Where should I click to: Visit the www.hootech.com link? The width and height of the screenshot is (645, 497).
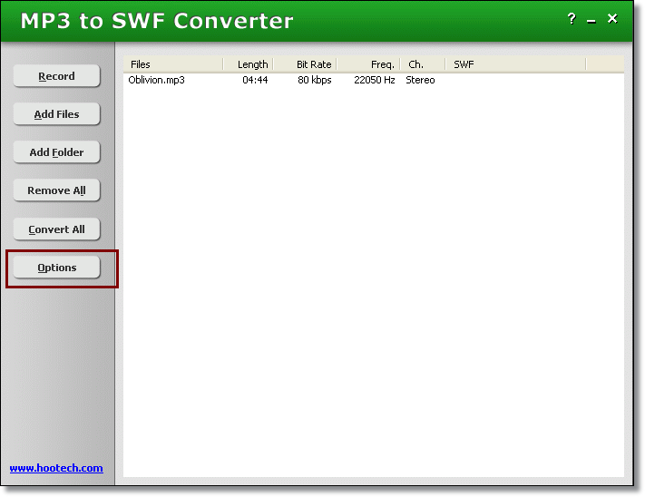(x=56, y=468)
